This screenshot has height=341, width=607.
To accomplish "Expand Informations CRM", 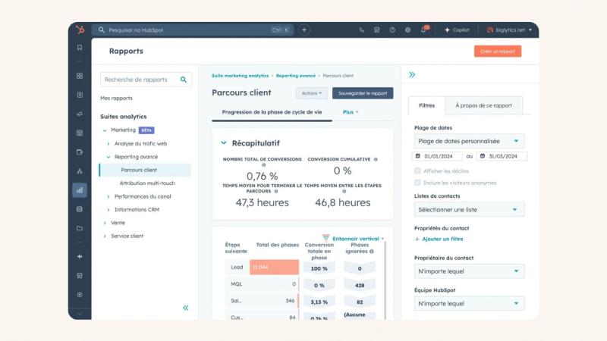I will click(x=108, y=210).
